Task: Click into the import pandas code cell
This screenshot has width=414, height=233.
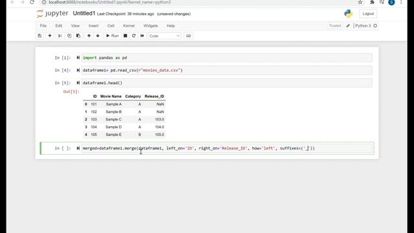Action: tap(227, 58)
